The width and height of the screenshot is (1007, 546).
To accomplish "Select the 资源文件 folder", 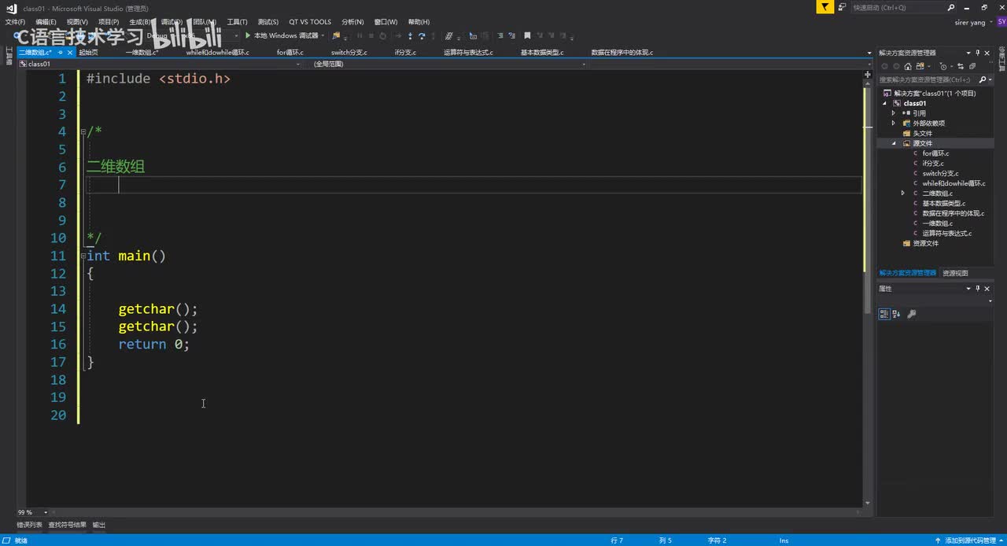I will (925, 243).
